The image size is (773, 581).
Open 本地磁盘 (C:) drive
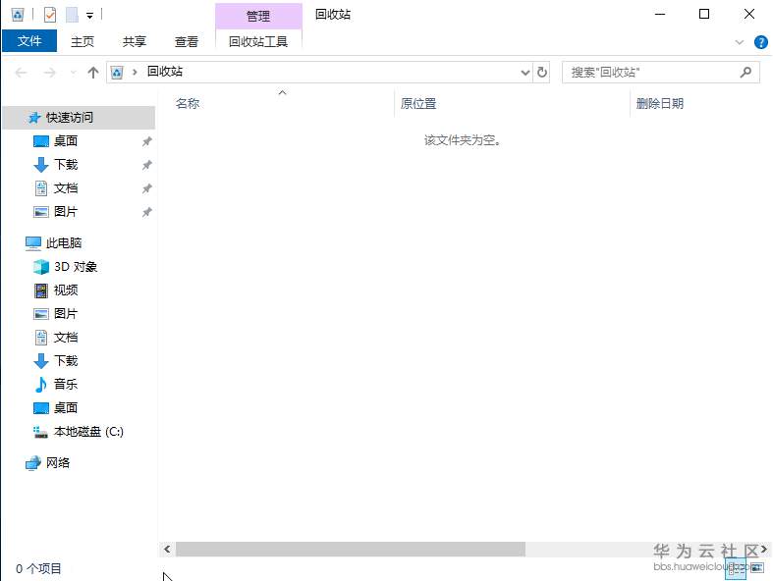click(88, 432)
